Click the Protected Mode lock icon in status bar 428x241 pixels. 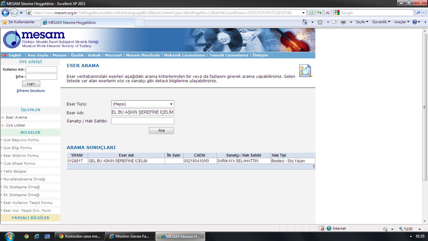(385, 229)
